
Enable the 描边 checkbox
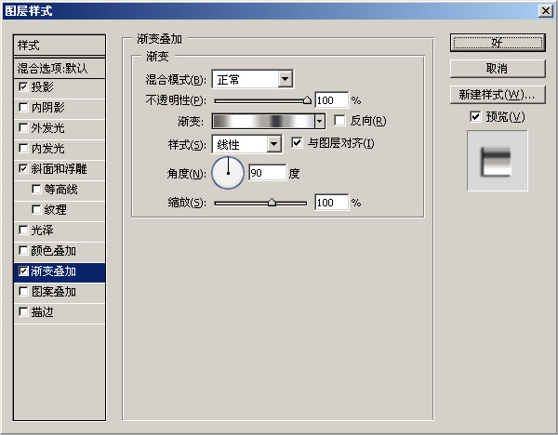coord(23,312)
